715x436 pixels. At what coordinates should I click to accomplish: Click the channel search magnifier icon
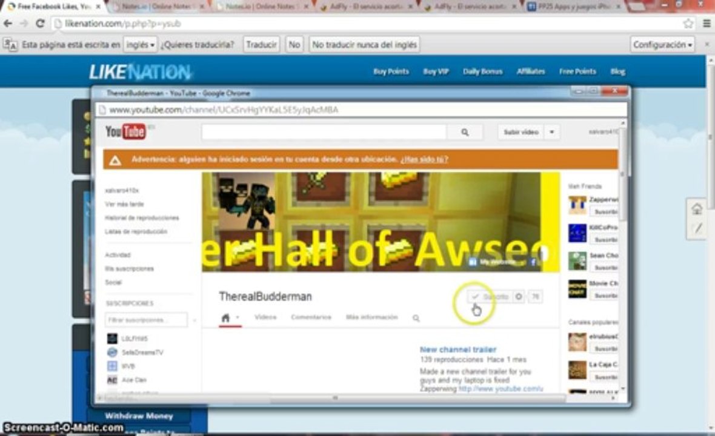(416, 318)
